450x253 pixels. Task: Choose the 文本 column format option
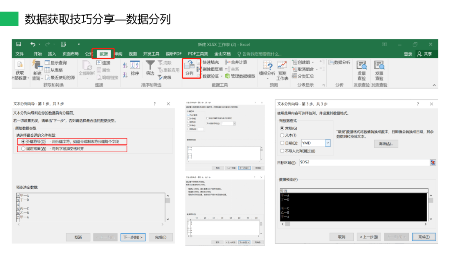point(282,135)
